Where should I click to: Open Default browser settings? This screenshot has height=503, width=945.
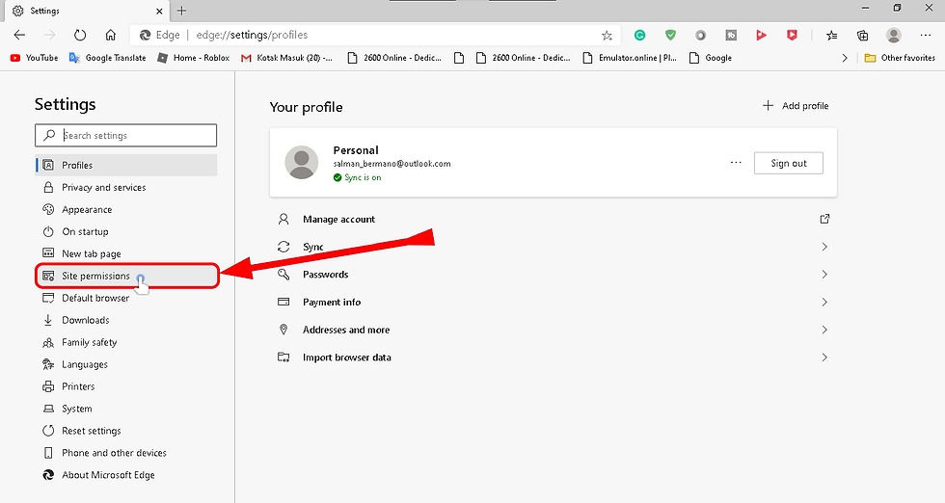pyautogui.click(x=126, y=298)
